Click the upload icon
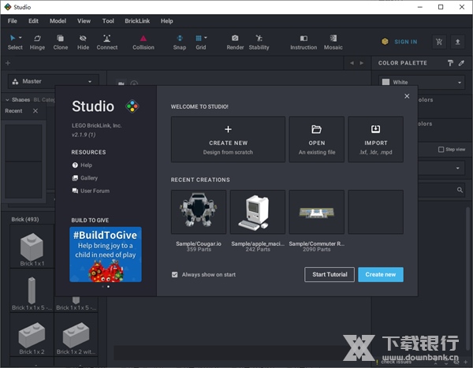The width and height of the screenshot is (473, 368). [x=457, y=42]
